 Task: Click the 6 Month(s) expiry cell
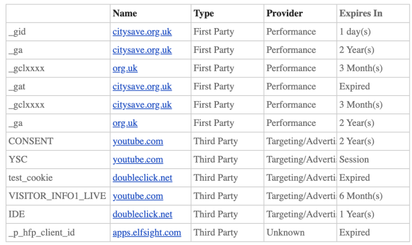(x=373, y=196)
